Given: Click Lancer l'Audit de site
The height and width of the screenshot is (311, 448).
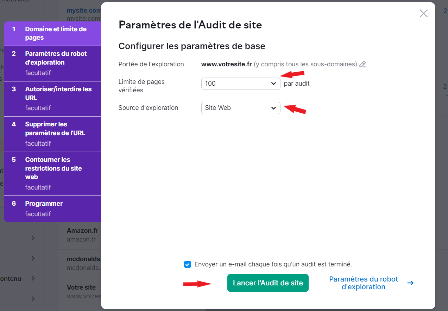Looking at the screenshot, I should click(x=267, y=283).
